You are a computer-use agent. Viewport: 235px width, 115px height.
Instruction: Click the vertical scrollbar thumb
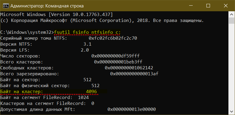[232, 20]
